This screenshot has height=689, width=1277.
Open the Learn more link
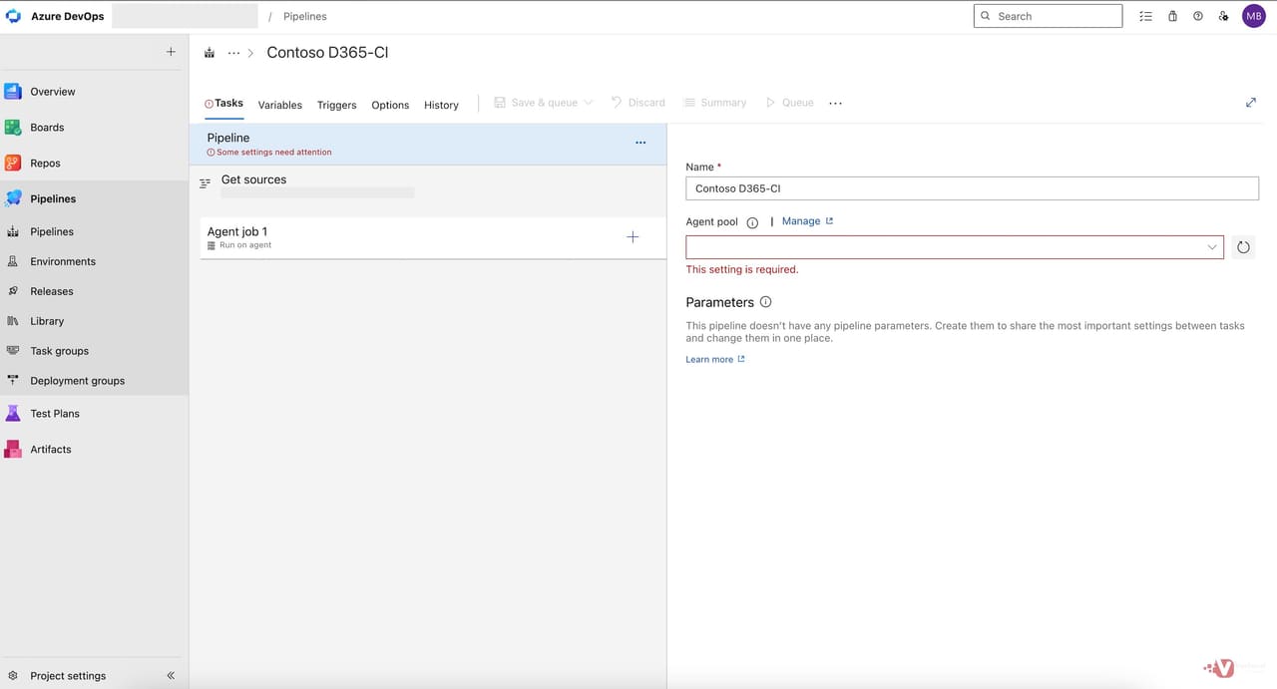pos(715,359)
